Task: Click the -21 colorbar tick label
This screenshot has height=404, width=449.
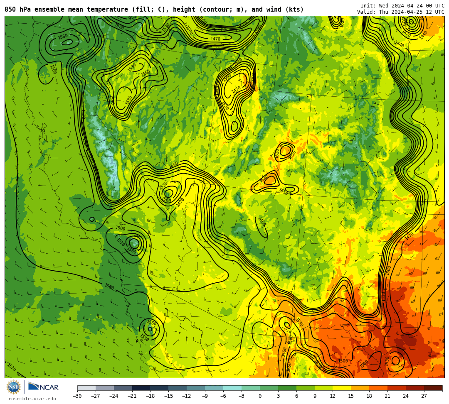Action: click(132, 396)
